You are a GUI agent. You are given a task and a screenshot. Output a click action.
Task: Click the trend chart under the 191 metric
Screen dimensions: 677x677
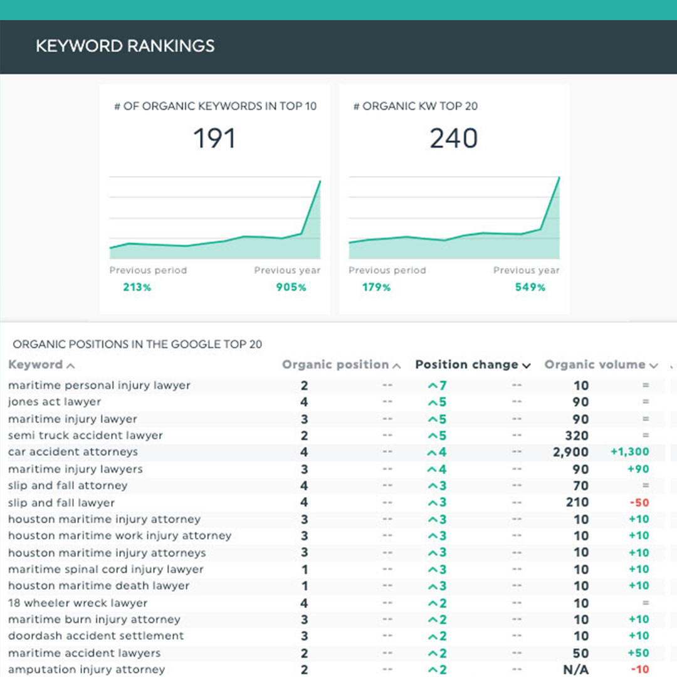tap(215, 219)
